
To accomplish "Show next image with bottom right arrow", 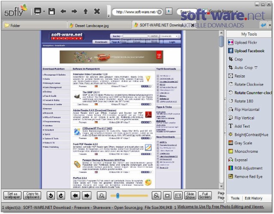I will [87, 196].
